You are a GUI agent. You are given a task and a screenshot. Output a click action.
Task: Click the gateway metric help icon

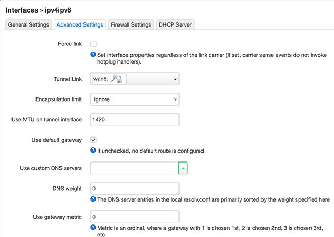[93, 228]
